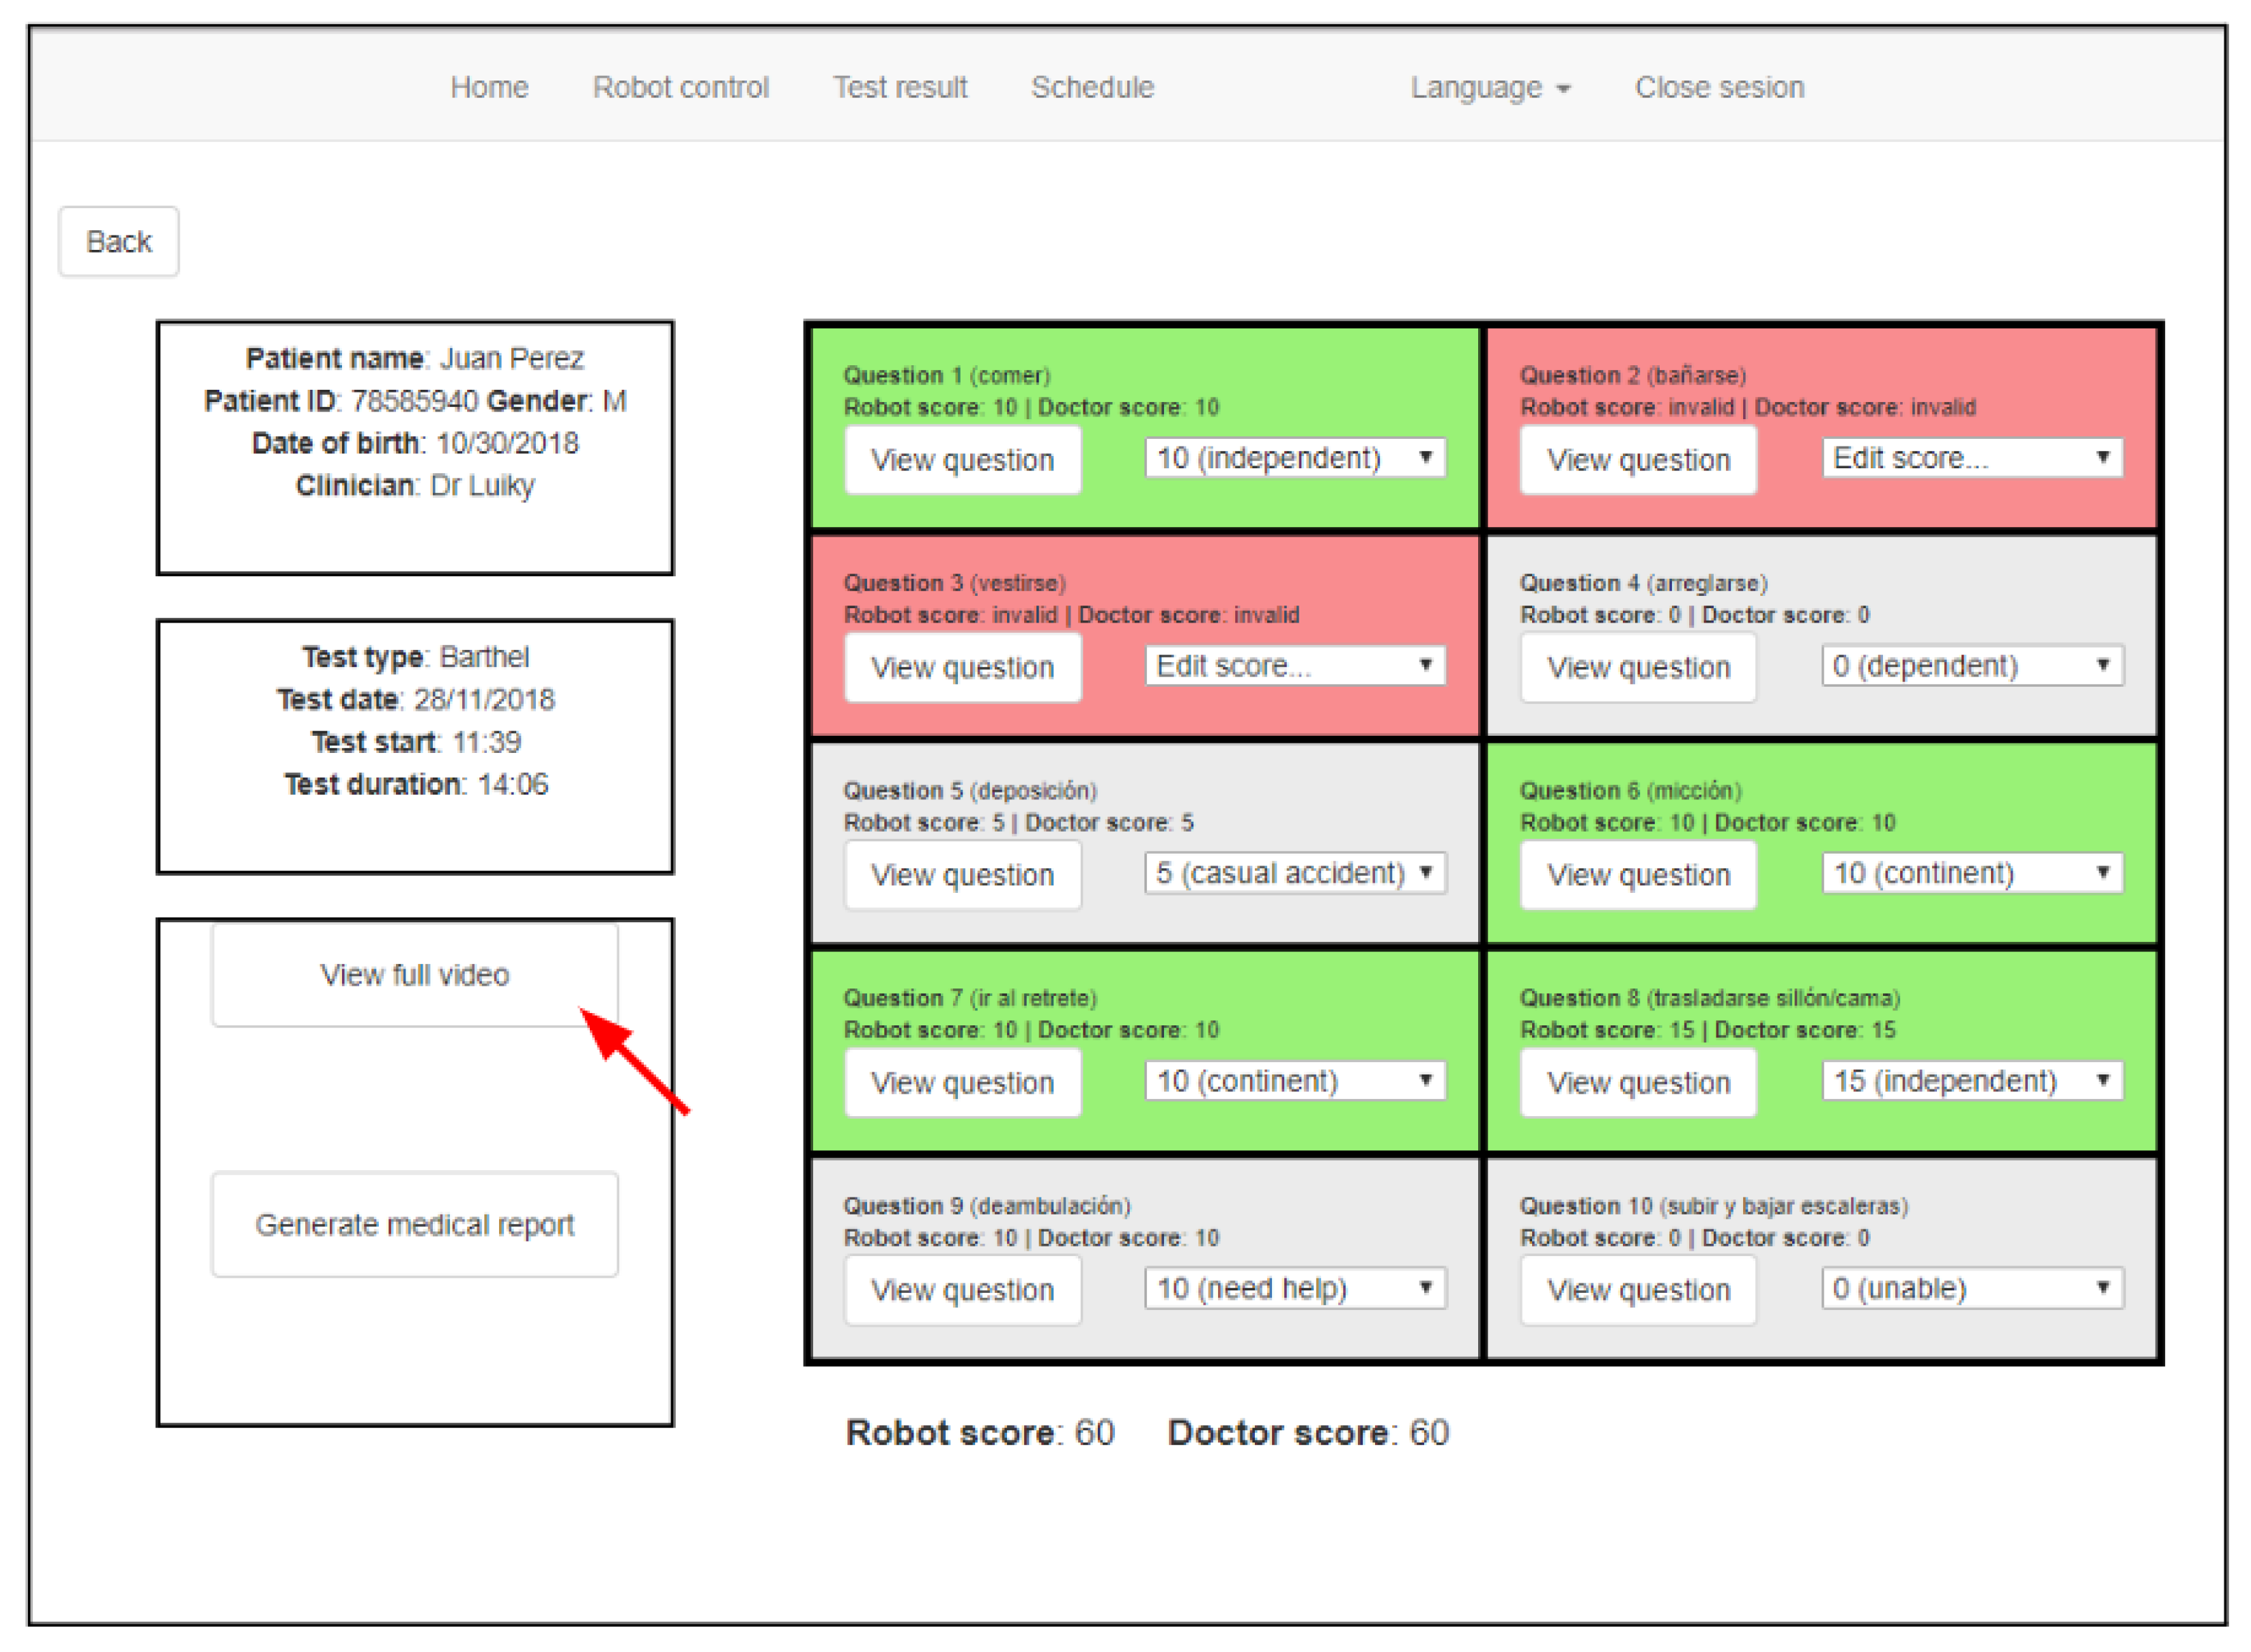Expand '15 (independent)' dropdown for Question 8
Viewport: 2251px width, 1652px height.
[1971, 1081]
